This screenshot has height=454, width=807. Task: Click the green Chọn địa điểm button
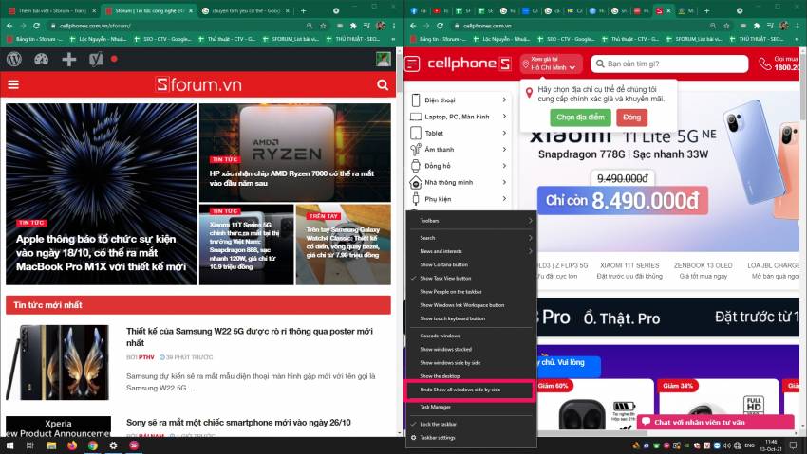click(580, 118)
